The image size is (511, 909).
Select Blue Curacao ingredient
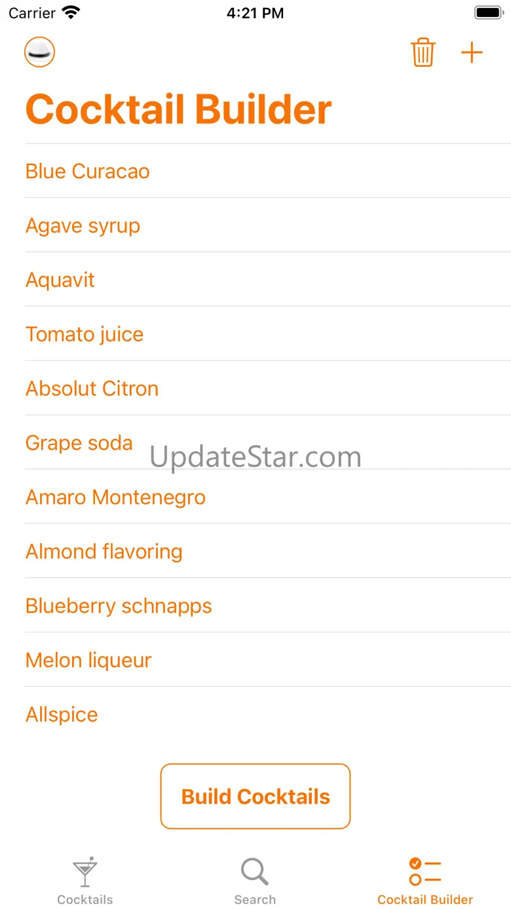tap(88, 171)
